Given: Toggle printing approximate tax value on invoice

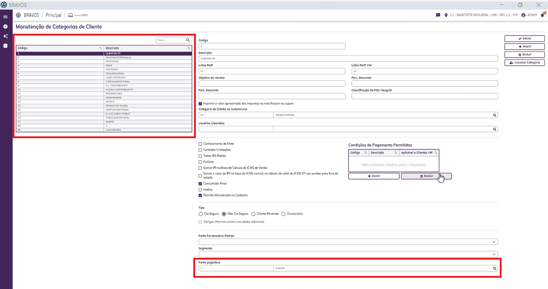Looking at the screenshot, I should point(200,103).
